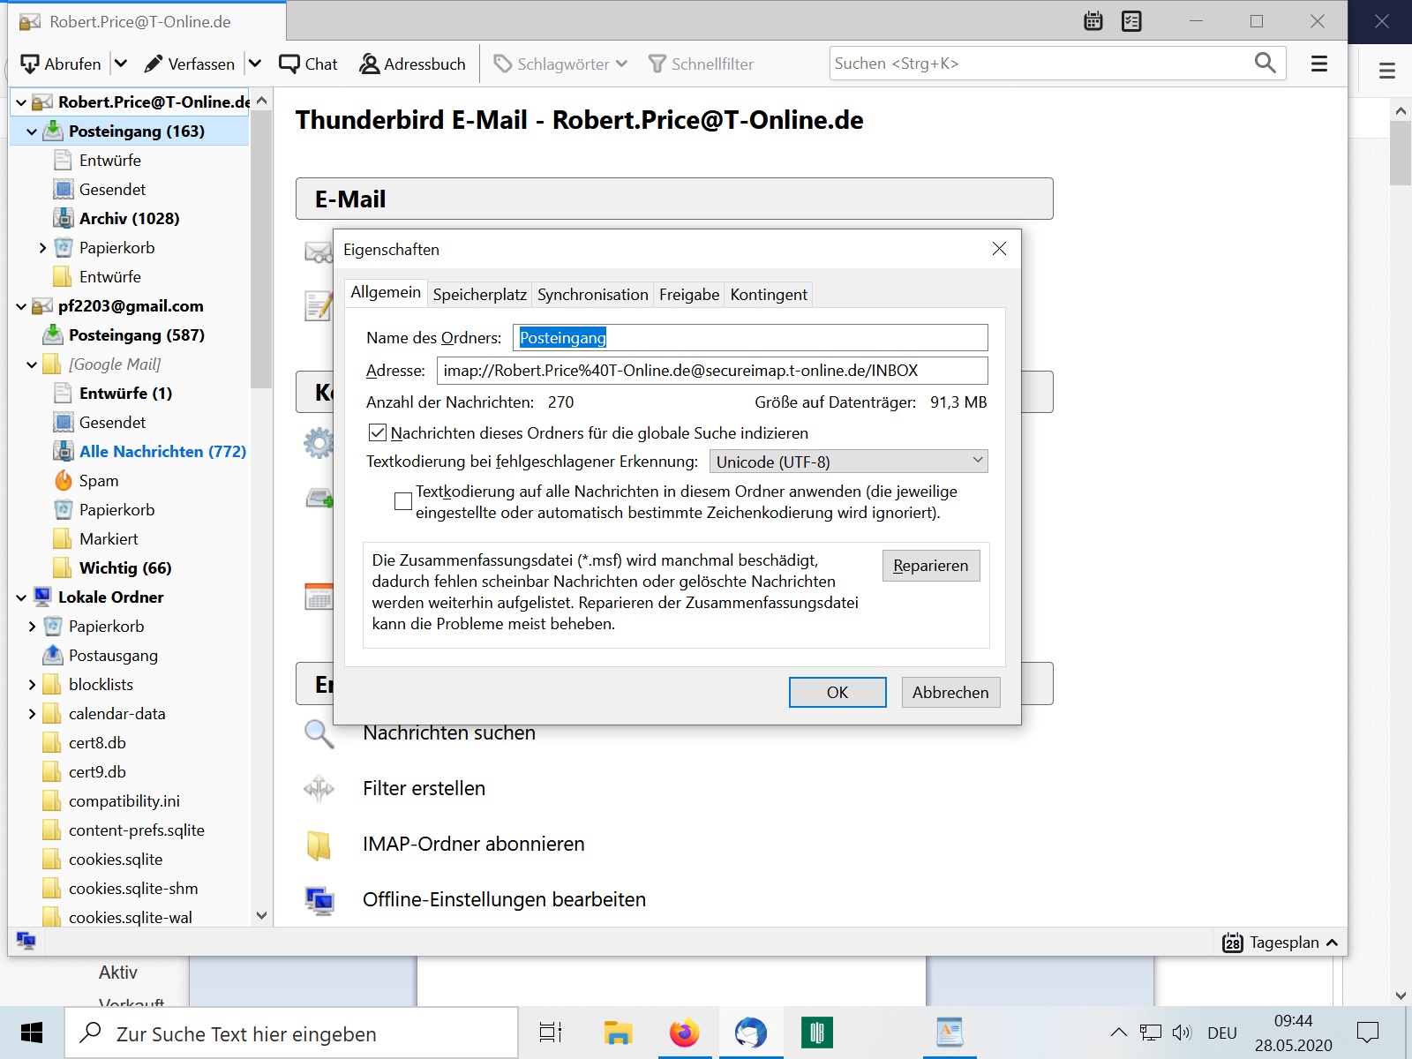Click the Reparieren button
This screenshot has height=1059, width=1412.
pyautogui.click(x=931, y=566)
